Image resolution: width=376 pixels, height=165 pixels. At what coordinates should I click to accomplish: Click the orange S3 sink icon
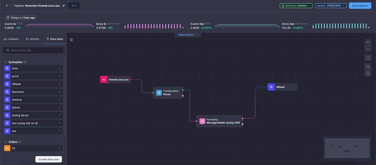pyautogui.click(x=7, y=148)
